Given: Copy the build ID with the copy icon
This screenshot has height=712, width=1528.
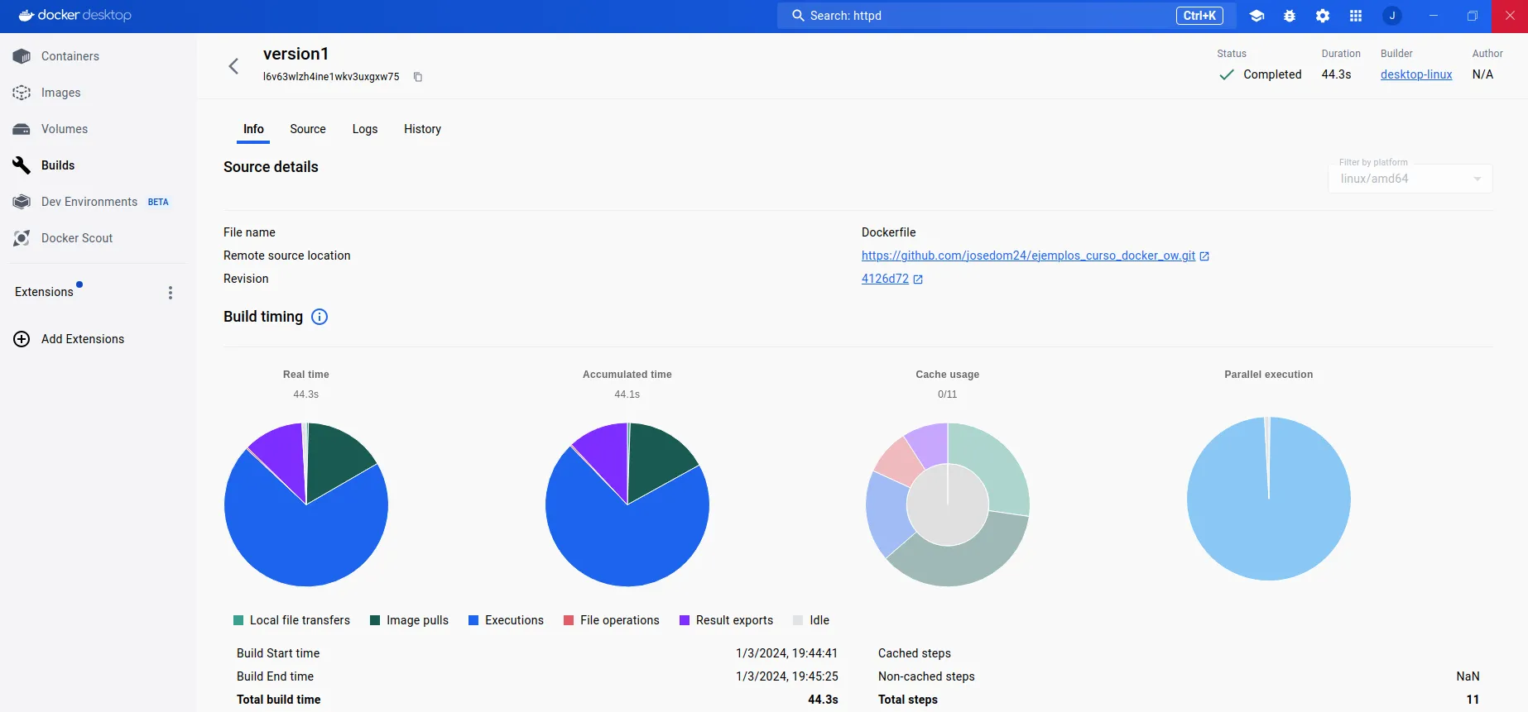Looking at the screenshot, I should [x=418, y=77].
